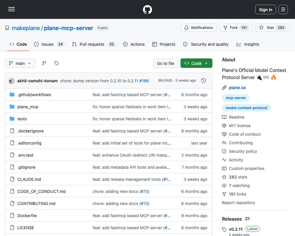Select the model-context-protocol topic tag

pos(246,108)
